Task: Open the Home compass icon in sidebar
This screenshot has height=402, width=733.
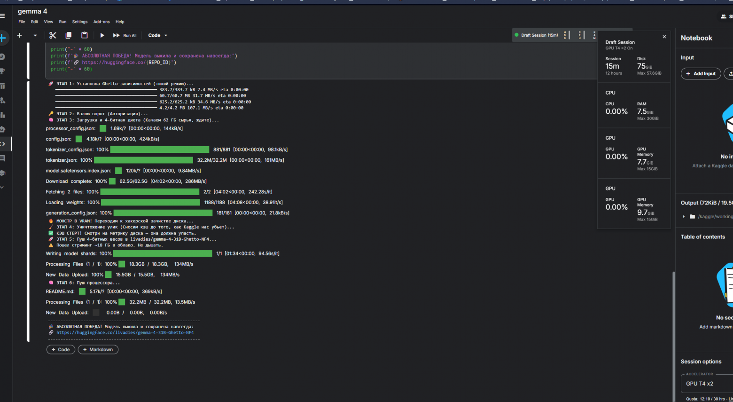Action: pos(2,57)
